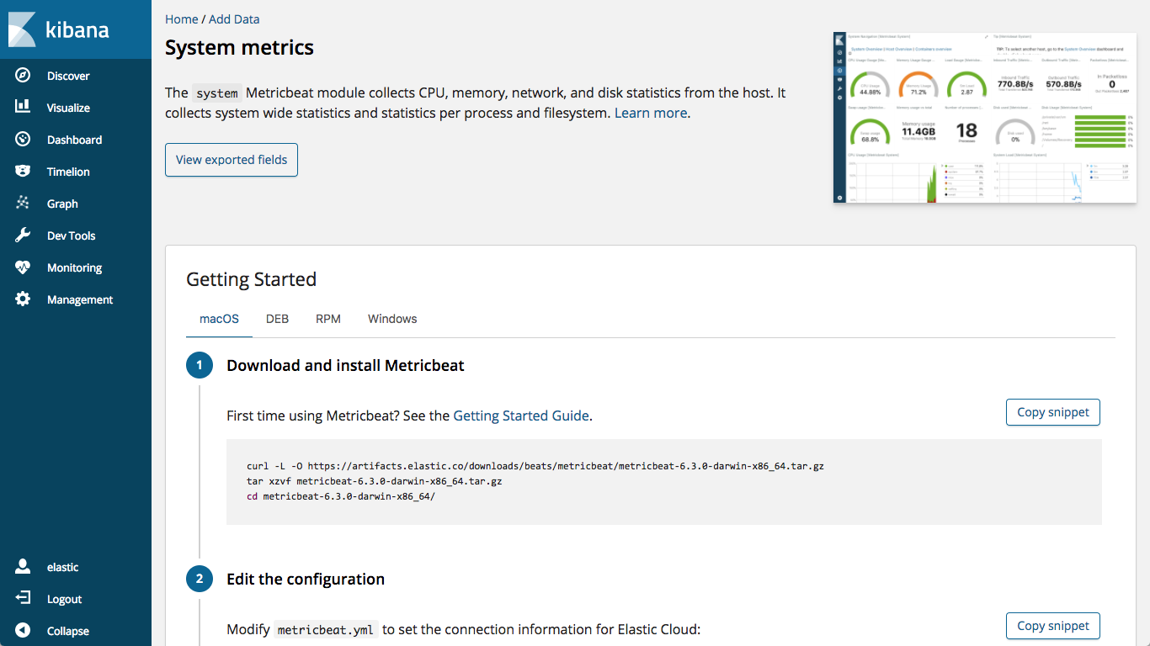Switch to the DEB tab
The width and height of the screenshot is (1150, 646).
pos(277,319)
